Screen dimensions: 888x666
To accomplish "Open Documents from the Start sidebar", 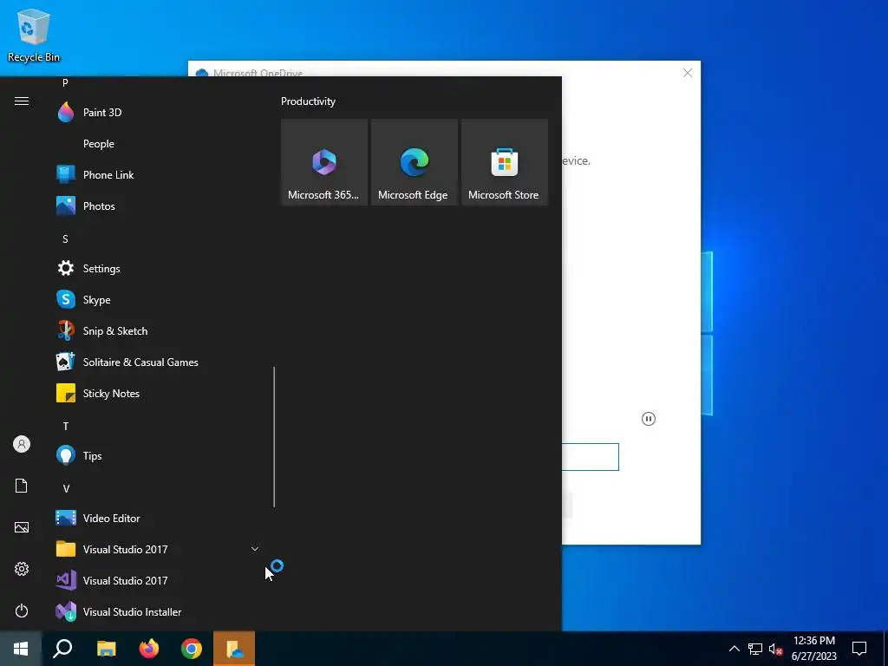I will point(22,486).
